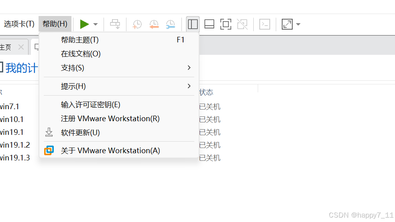
Task: Revert to snapshot using the orange arrow icon
Action: click(154, 24)
